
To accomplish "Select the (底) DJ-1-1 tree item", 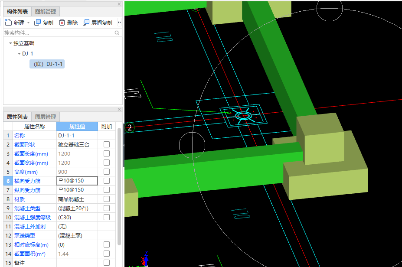I will tap(47, 64).
